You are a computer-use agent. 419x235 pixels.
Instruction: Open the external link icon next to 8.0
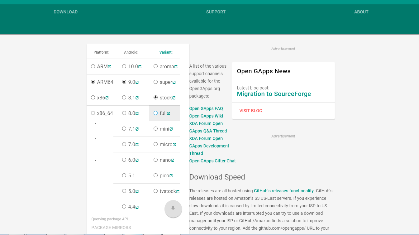[137, 113]
